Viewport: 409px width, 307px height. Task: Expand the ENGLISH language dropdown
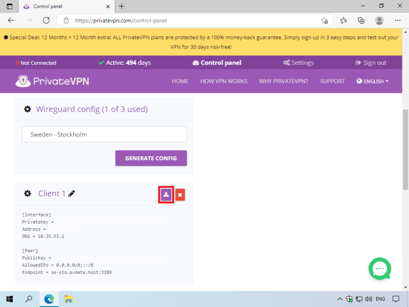coord(373,81)
